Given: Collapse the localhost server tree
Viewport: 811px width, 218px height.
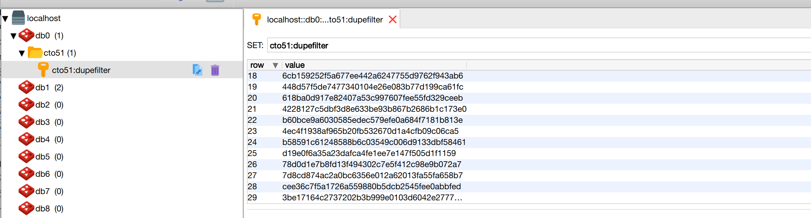Looking at the screenshot, I should [5, 18].
